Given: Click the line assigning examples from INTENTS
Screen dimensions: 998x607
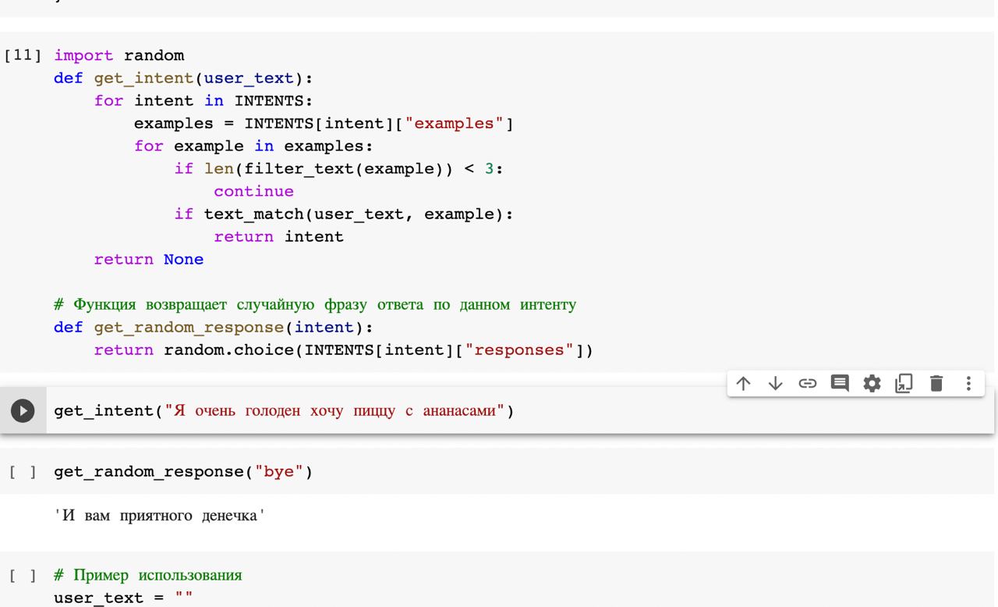Looking at the screenshot, I should pos(324,123).
